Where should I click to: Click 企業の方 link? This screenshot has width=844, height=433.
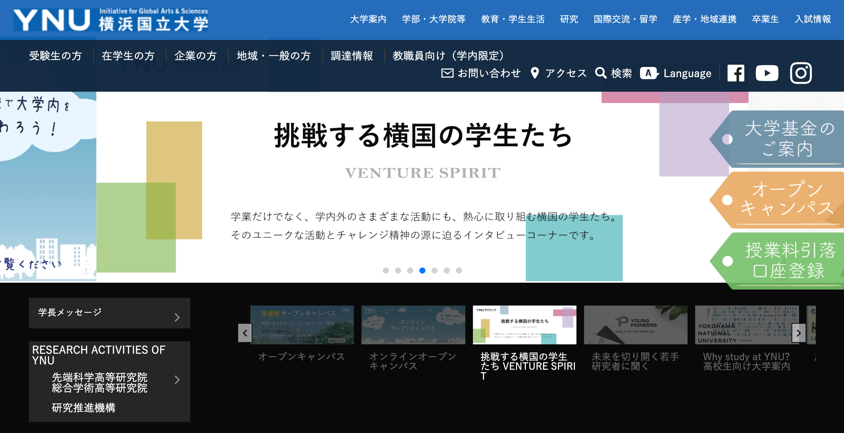coord(196,56)
